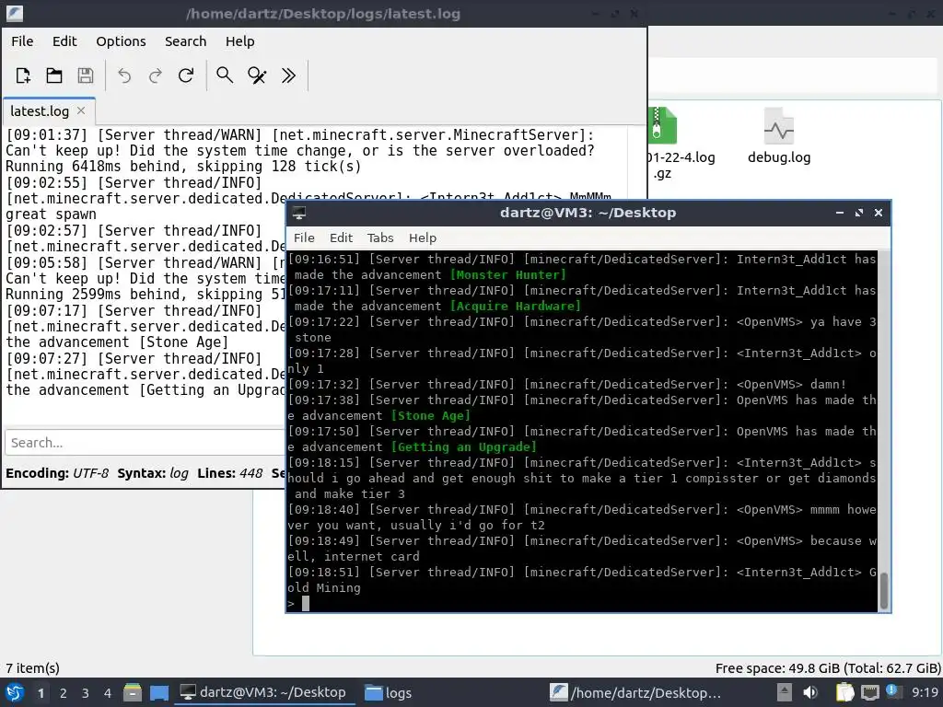Reload the document with circular arrow icon
The width and height of the screenshot is (943, 707).
coord(186,75)
